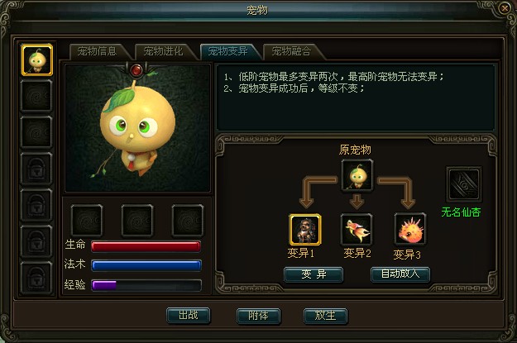
Task: Click the purple 经验 experience bar
Action: coord(146,285)
